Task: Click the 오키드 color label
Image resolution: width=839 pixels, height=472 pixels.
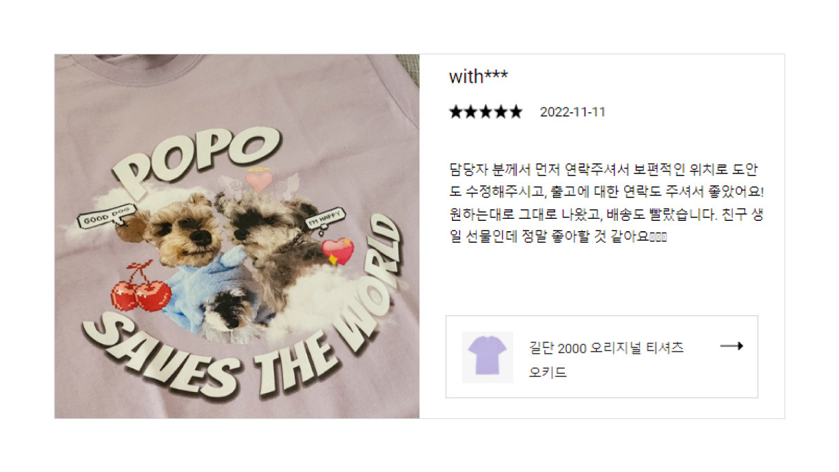Action: pyautogui.click(x=548, y=373)
